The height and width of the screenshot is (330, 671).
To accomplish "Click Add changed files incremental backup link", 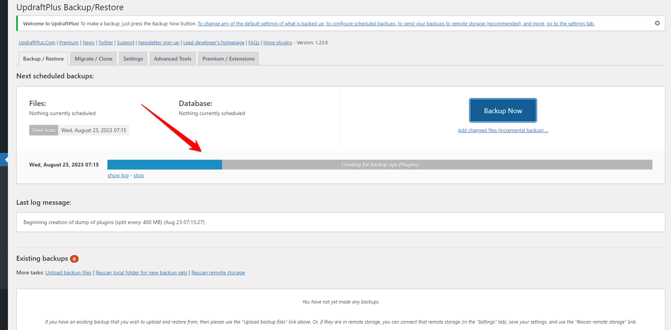I will point(503,130).
